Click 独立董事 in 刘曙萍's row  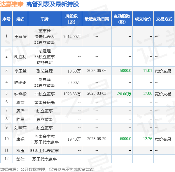click(x=45, y=128)
